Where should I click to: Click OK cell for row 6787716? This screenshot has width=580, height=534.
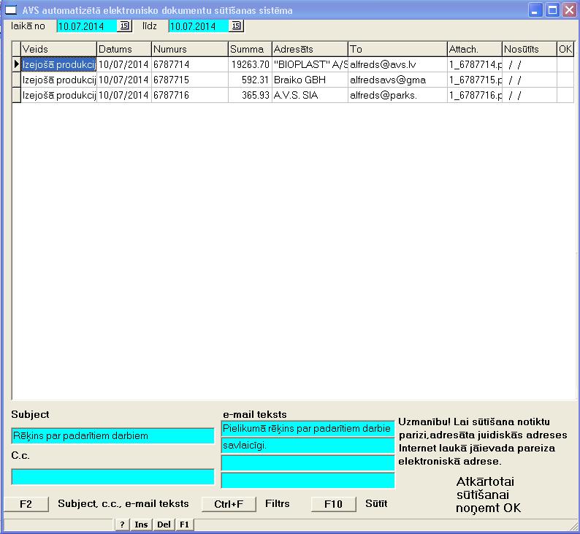[x=565, y=96]
